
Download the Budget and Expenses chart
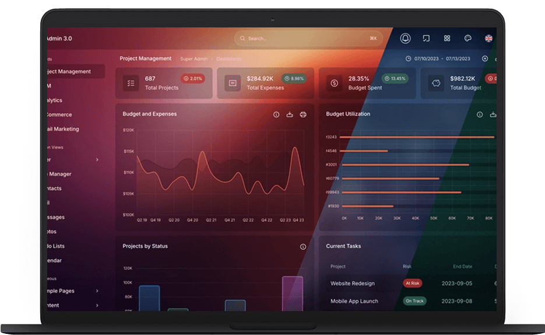tap(290, 114)
